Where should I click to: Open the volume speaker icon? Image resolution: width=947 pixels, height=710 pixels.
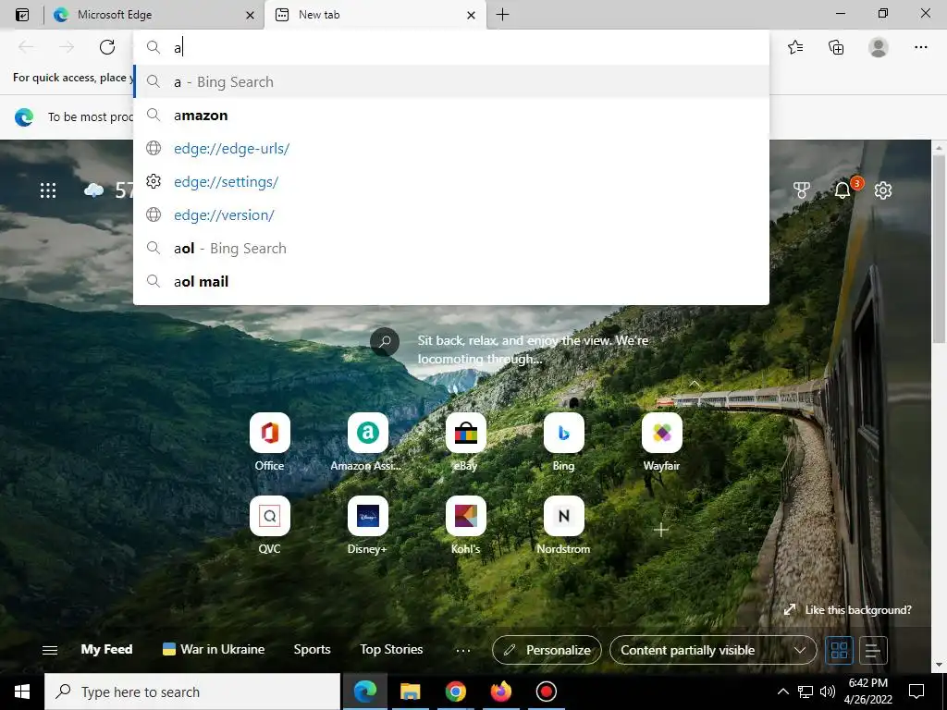(x=828, y=692)
